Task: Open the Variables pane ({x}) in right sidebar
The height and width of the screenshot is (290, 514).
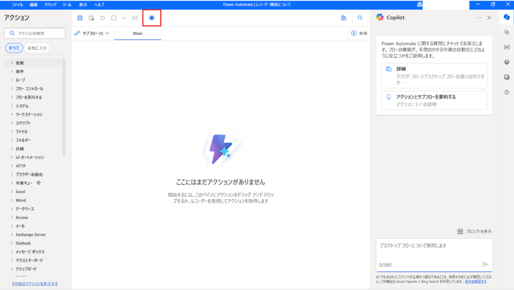Action: (506, 47)
